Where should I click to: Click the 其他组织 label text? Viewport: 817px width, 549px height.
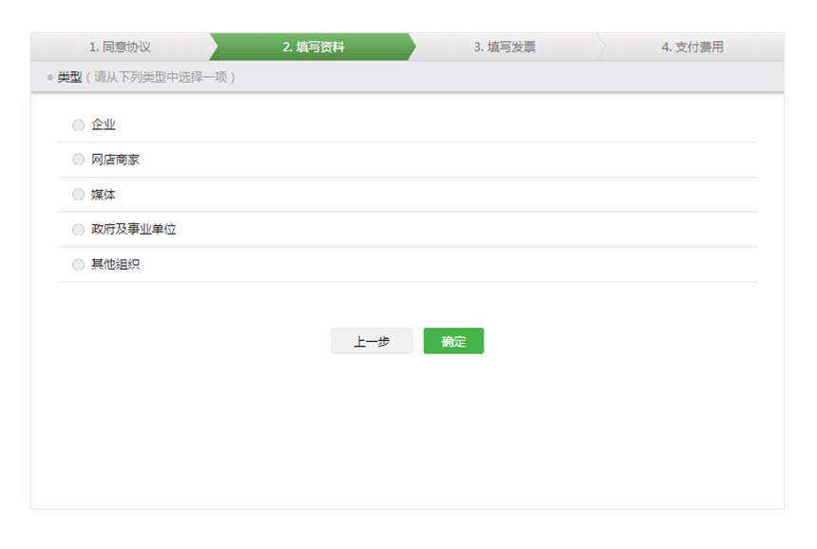[115, 264]
